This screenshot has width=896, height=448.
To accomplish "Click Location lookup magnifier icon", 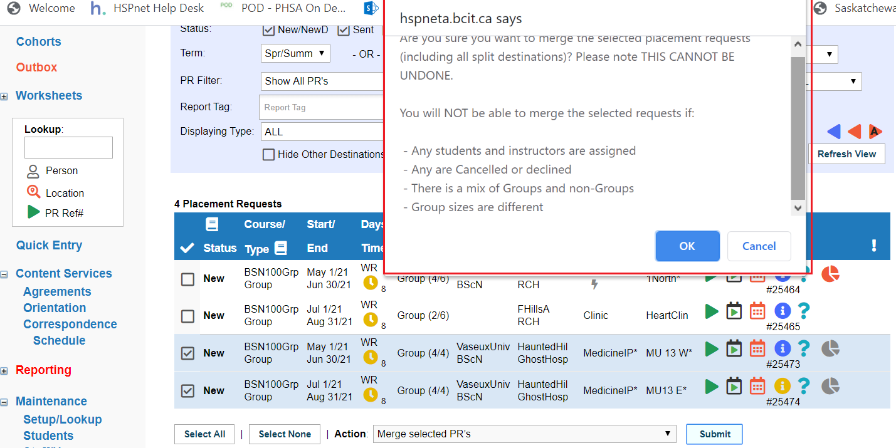I will (33, 192).
